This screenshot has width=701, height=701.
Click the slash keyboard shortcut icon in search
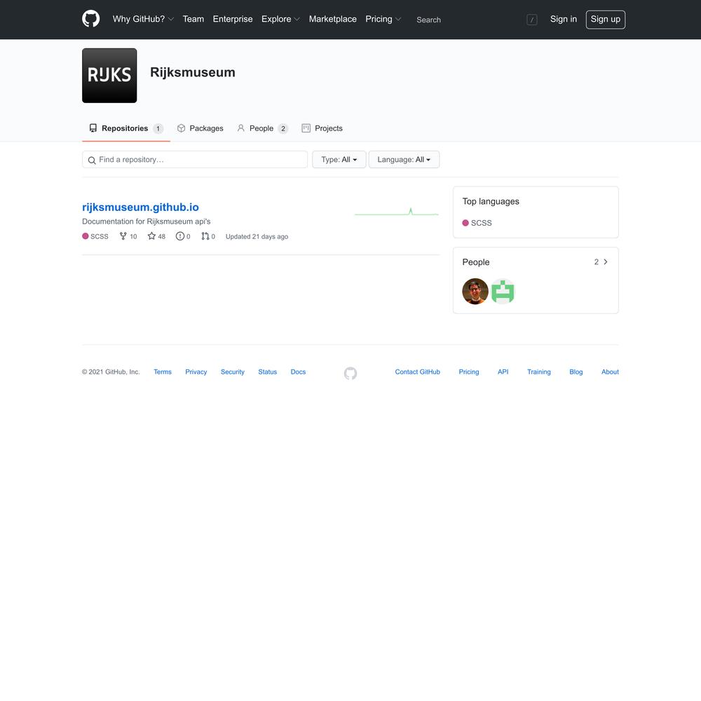(x=531, y=20)
